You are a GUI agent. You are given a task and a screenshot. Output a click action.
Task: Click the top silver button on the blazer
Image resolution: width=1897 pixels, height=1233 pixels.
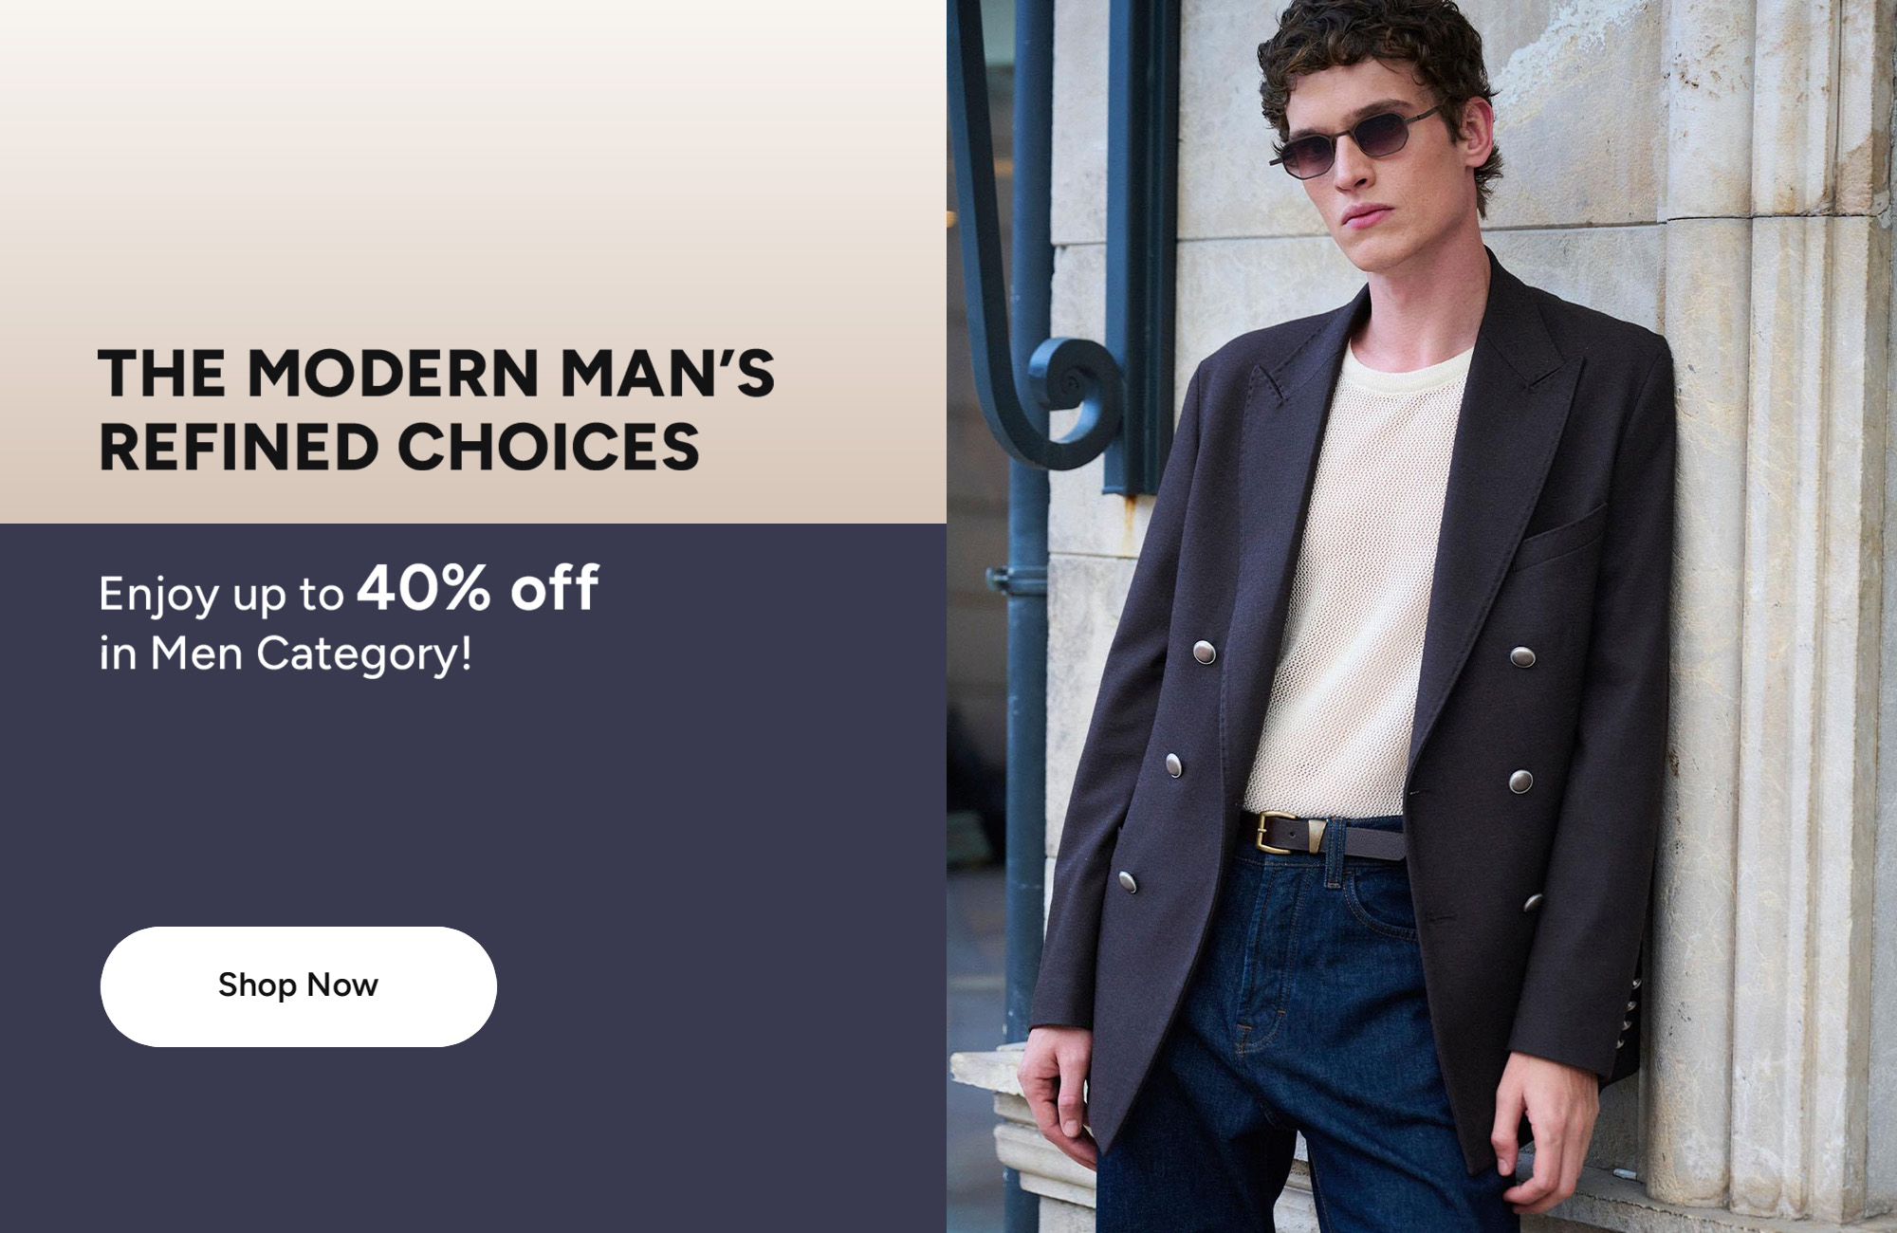[x=1205, y=653]
